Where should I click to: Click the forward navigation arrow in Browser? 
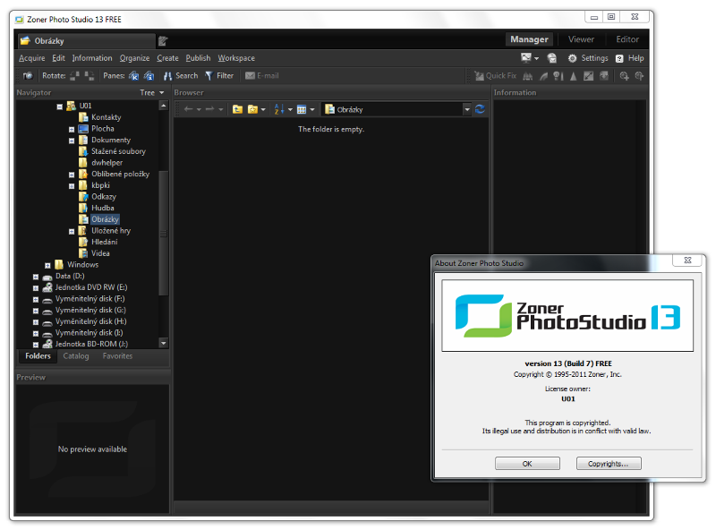pos(210,109)
